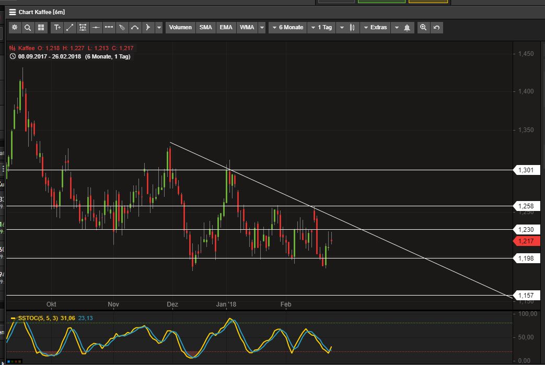The image size is (545, 365).
Task: Click the zoom-in magnifier icon
Action: click(423, 27)
